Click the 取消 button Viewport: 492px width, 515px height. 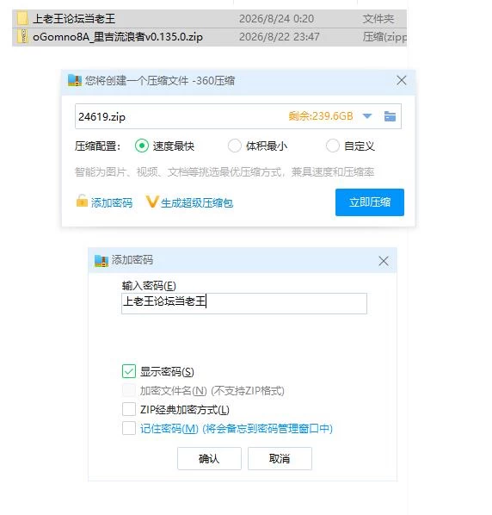click(x=280, y=458)
